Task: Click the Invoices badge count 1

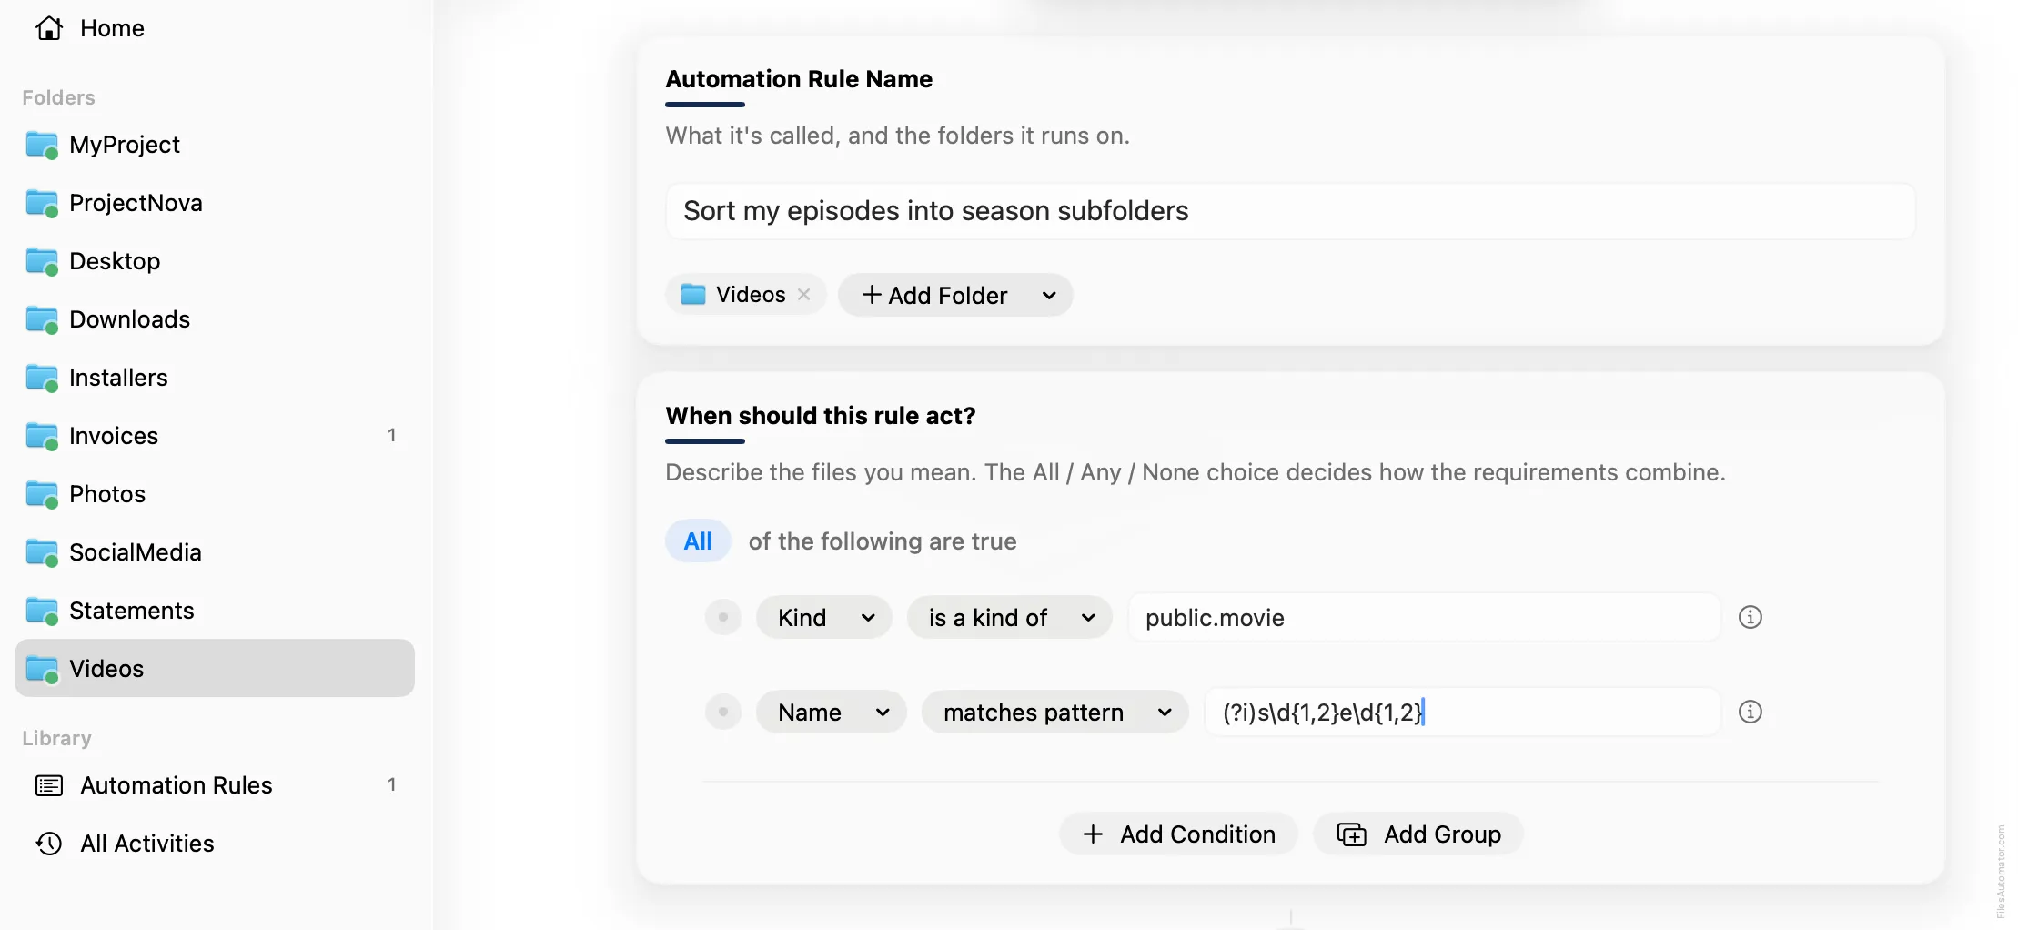Action: coord(391,435)
